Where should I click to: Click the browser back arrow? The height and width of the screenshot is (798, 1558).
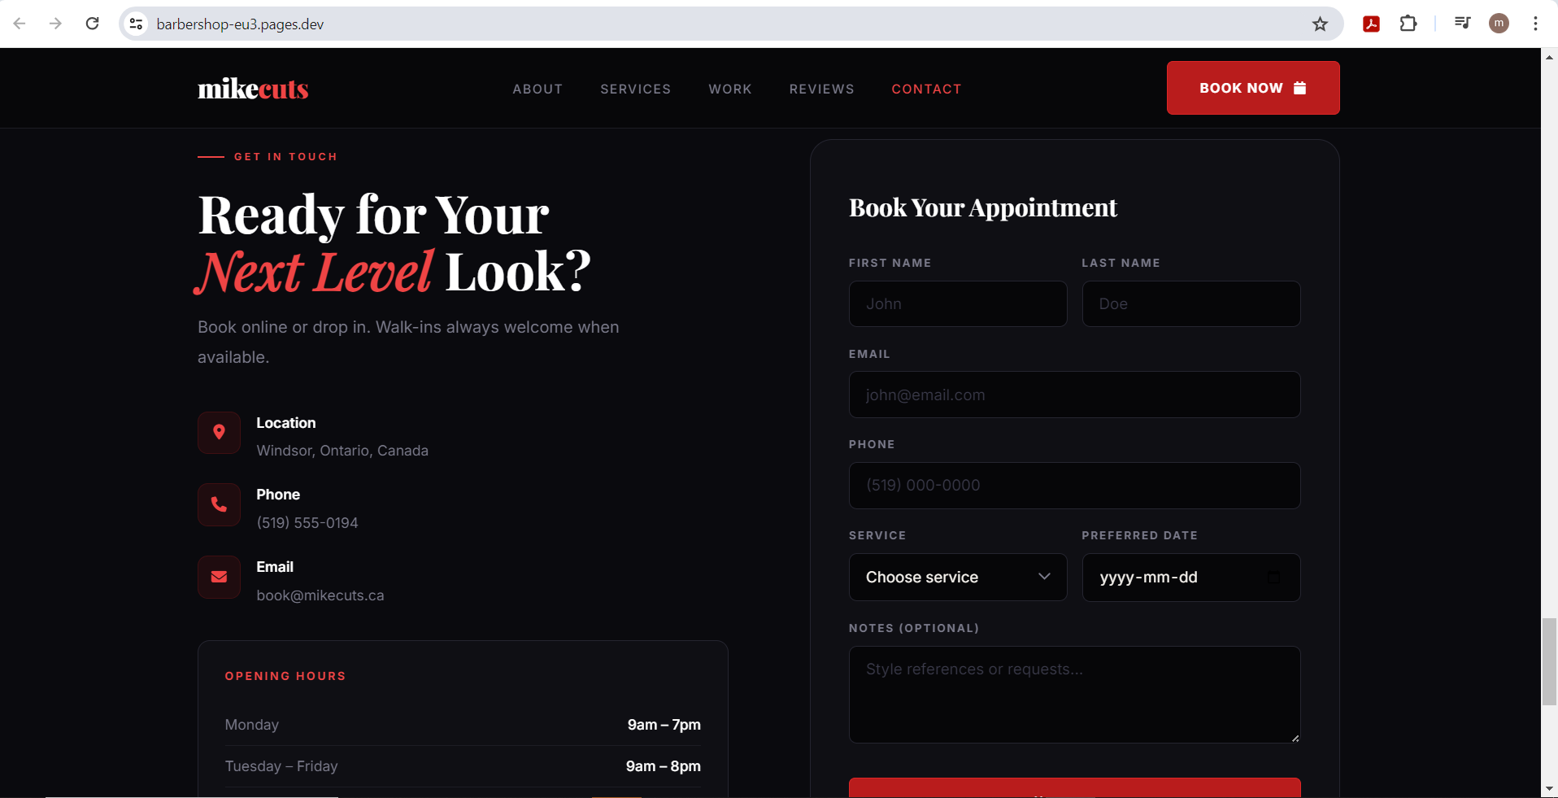point(20,24)
